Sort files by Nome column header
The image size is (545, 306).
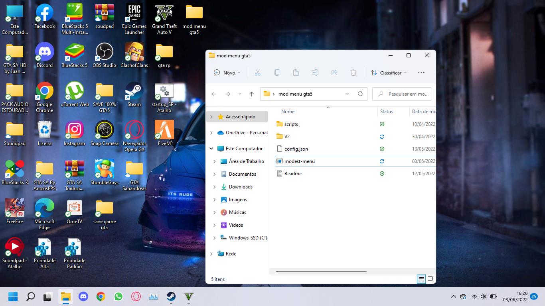pyautogui.click(x=288, y=112)
